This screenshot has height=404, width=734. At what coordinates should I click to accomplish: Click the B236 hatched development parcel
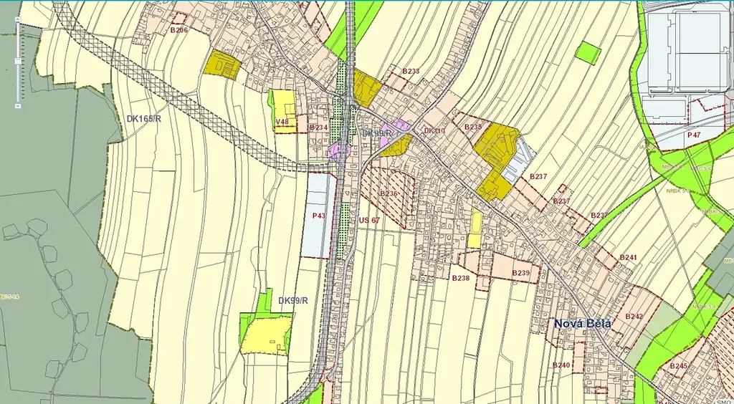(388, 193)
